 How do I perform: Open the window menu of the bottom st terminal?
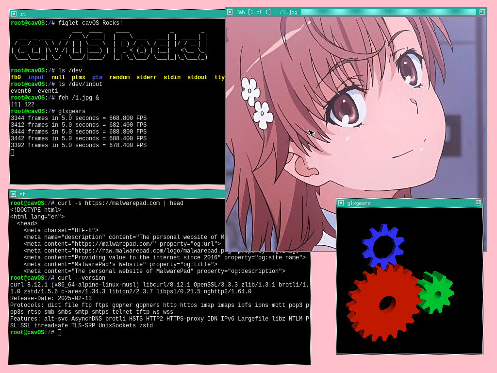pos(13,194)
